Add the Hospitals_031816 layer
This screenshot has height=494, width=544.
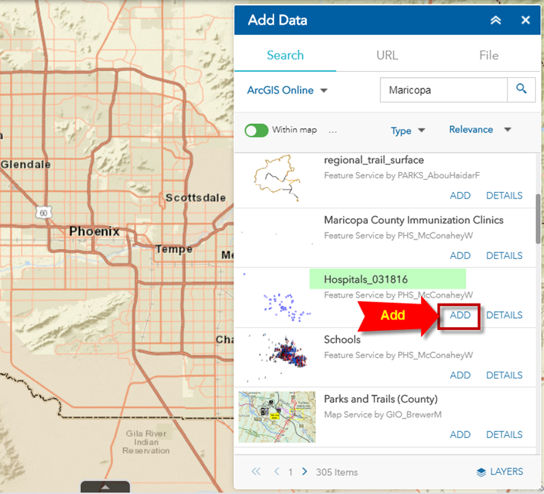tap(460, 315)
